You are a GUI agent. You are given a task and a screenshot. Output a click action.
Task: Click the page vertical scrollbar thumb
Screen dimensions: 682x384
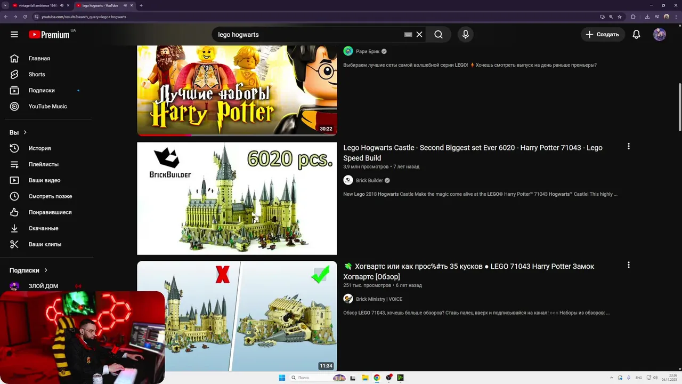point(679,107)
